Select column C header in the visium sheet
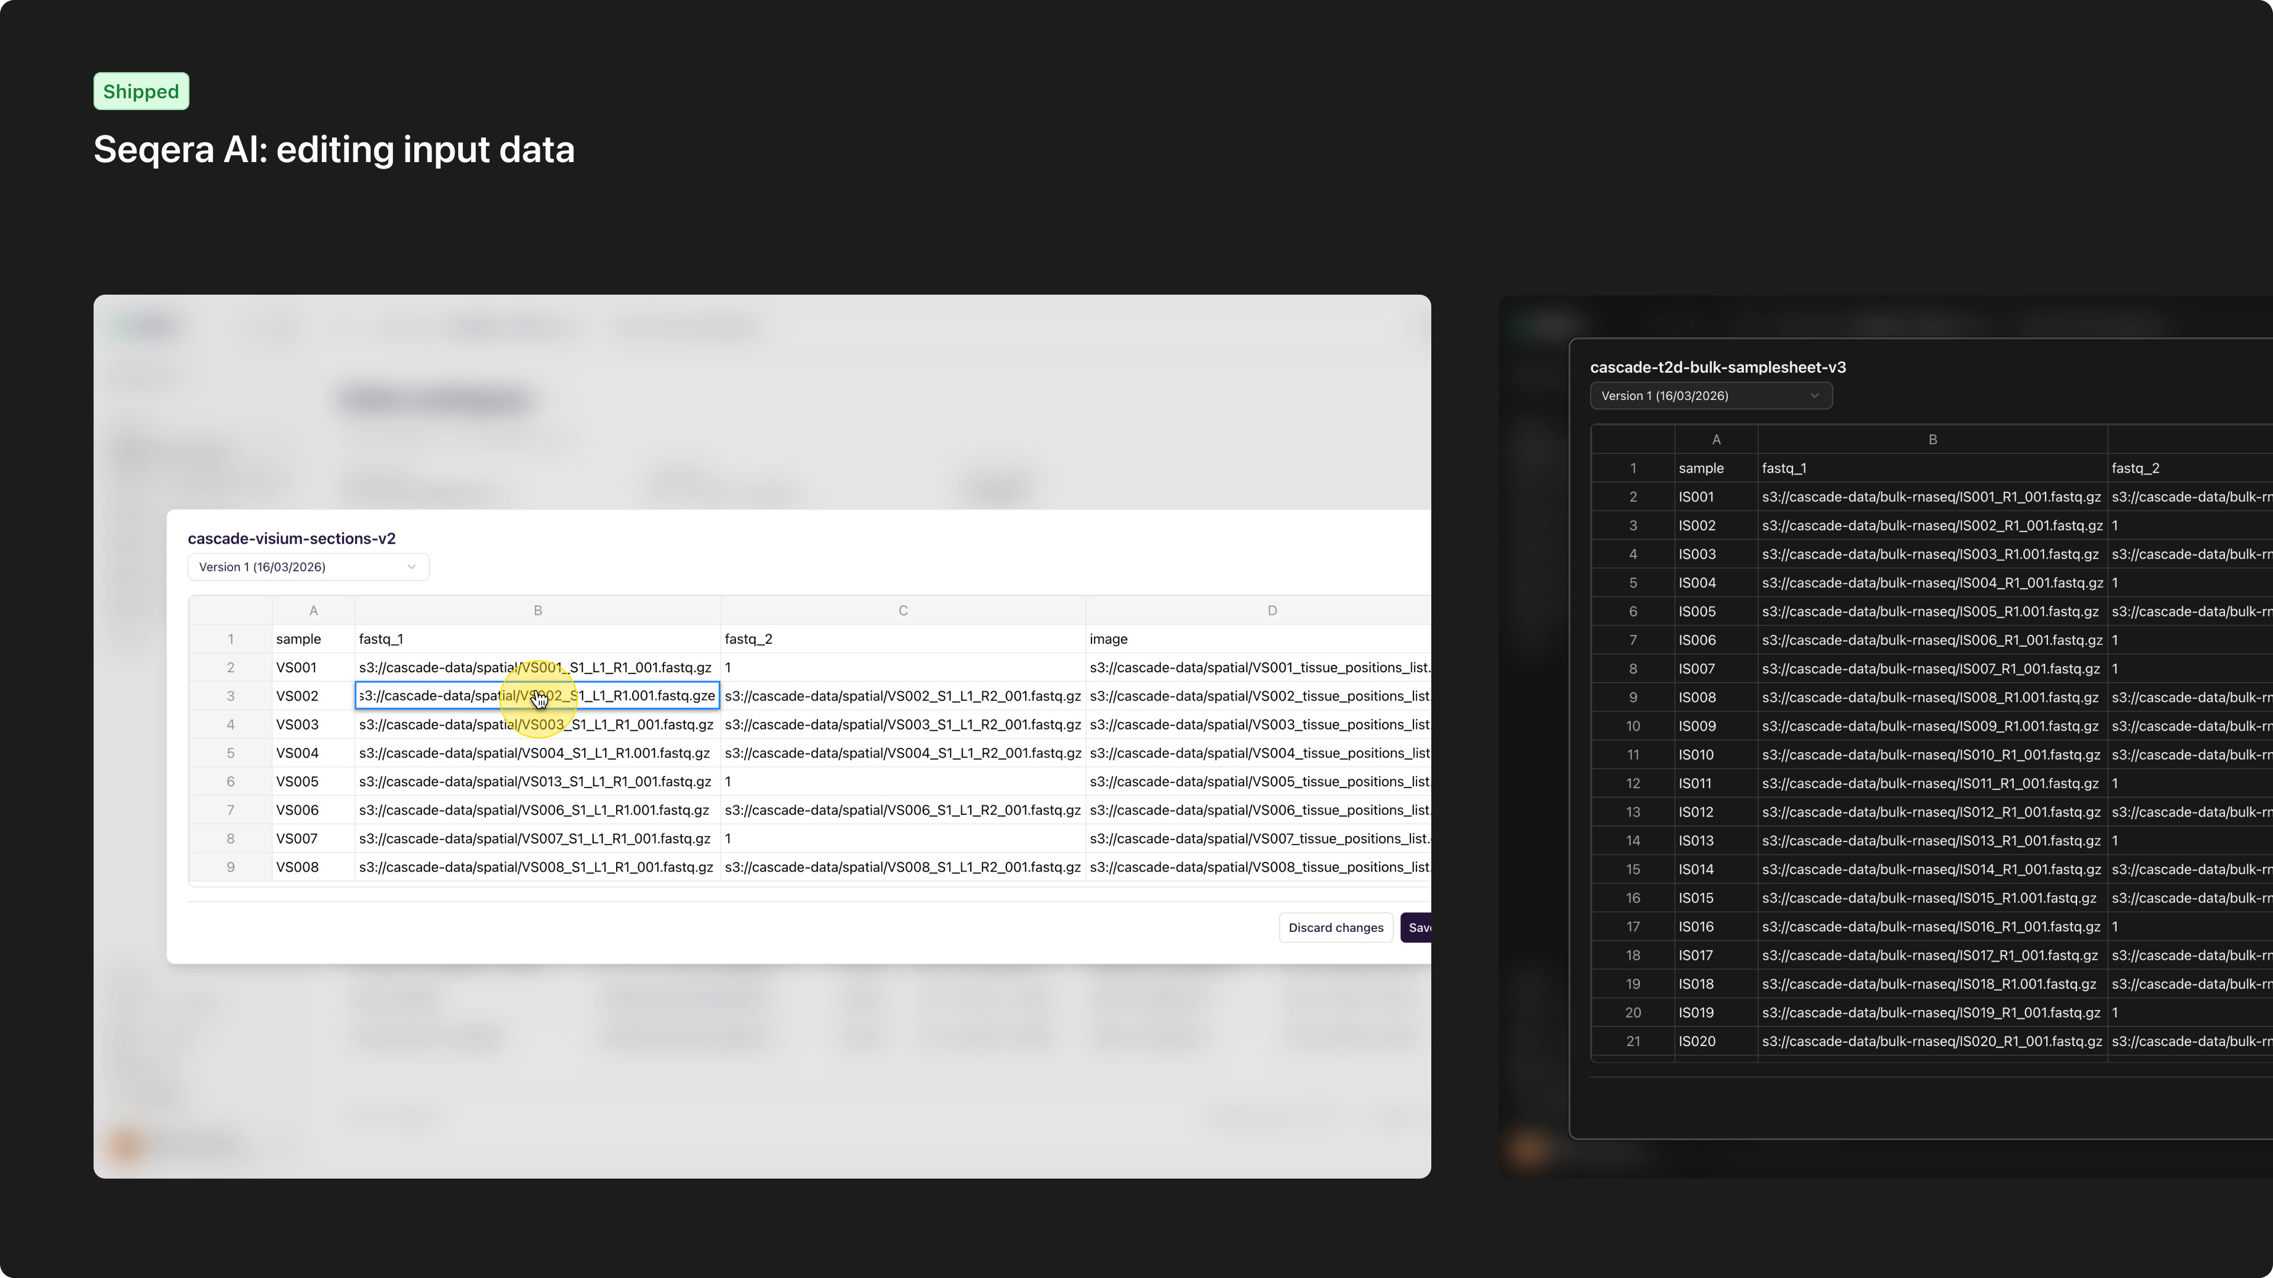This screenshot has width=2273, height=1278. (902, 609)
